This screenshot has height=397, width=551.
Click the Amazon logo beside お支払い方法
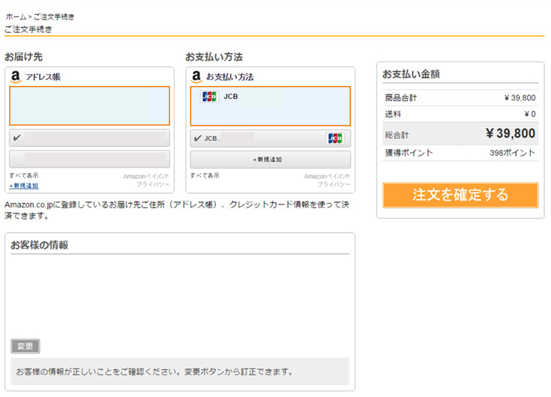coord(196,76)
